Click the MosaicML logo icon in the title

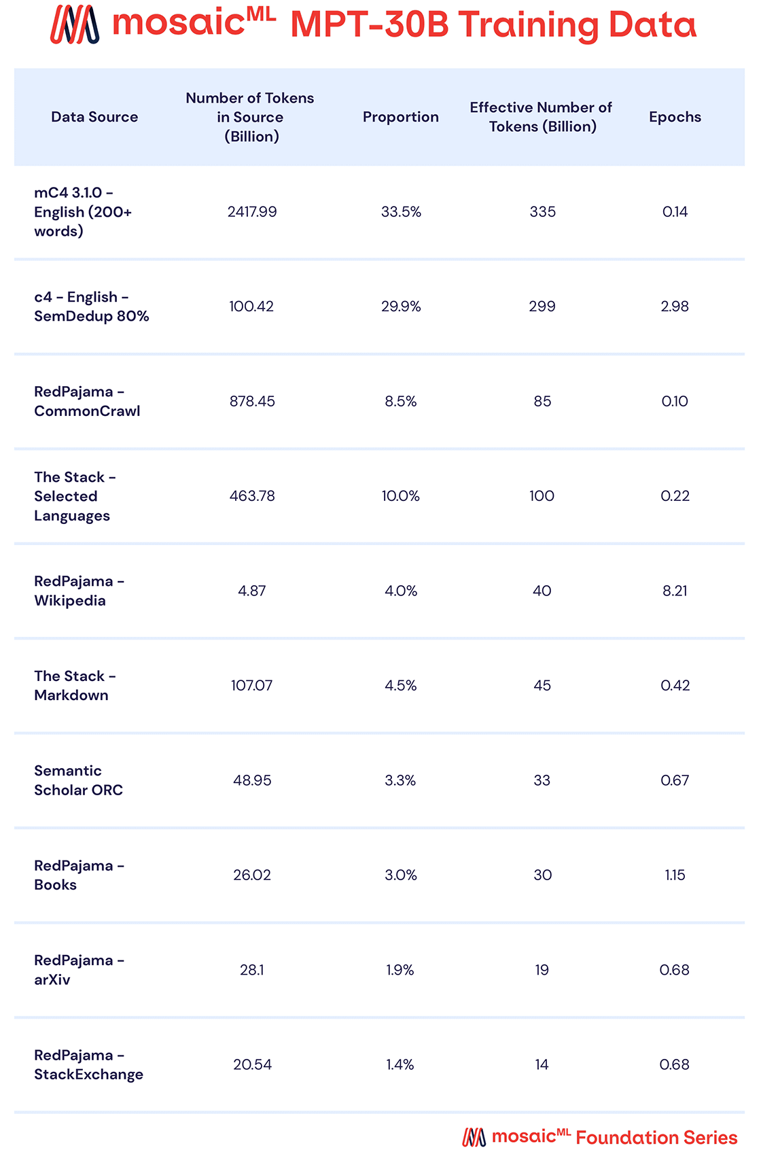[x=75, y=25]
